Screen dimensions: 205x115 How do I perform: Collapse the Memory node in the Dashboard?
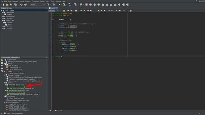(4, 83)
